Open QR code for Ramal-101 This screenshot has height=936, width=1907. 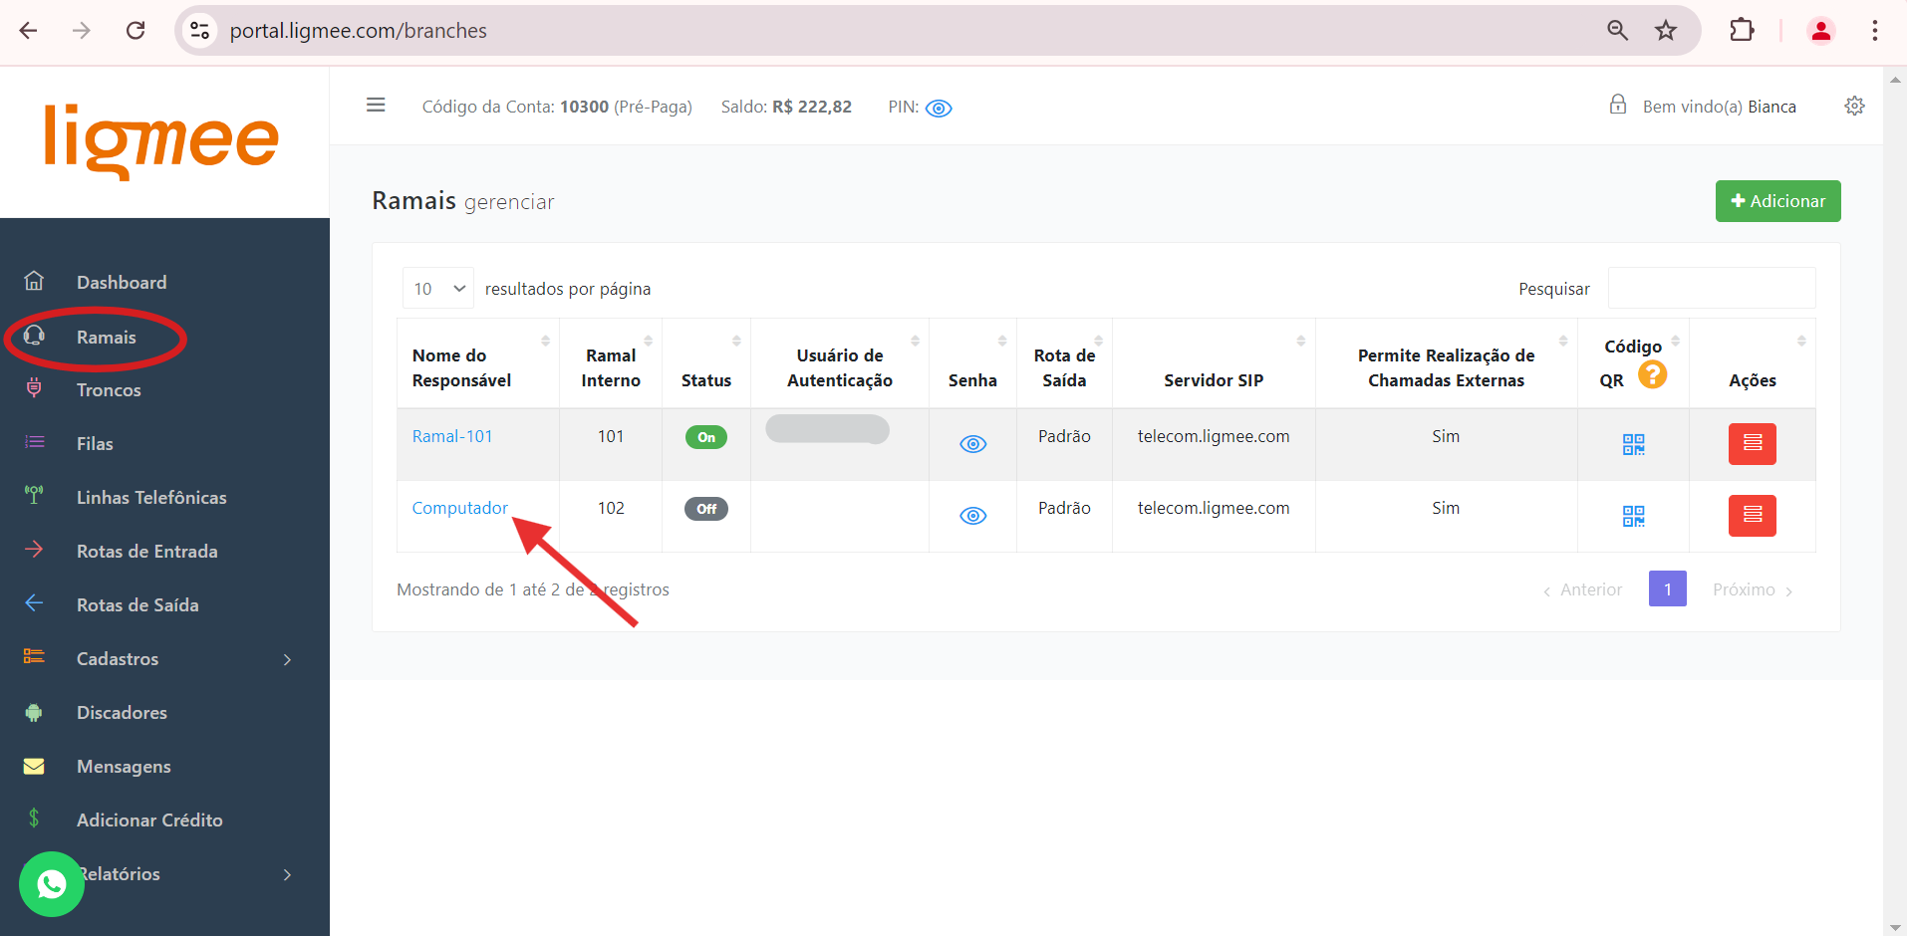click(x=1632, y=444)
